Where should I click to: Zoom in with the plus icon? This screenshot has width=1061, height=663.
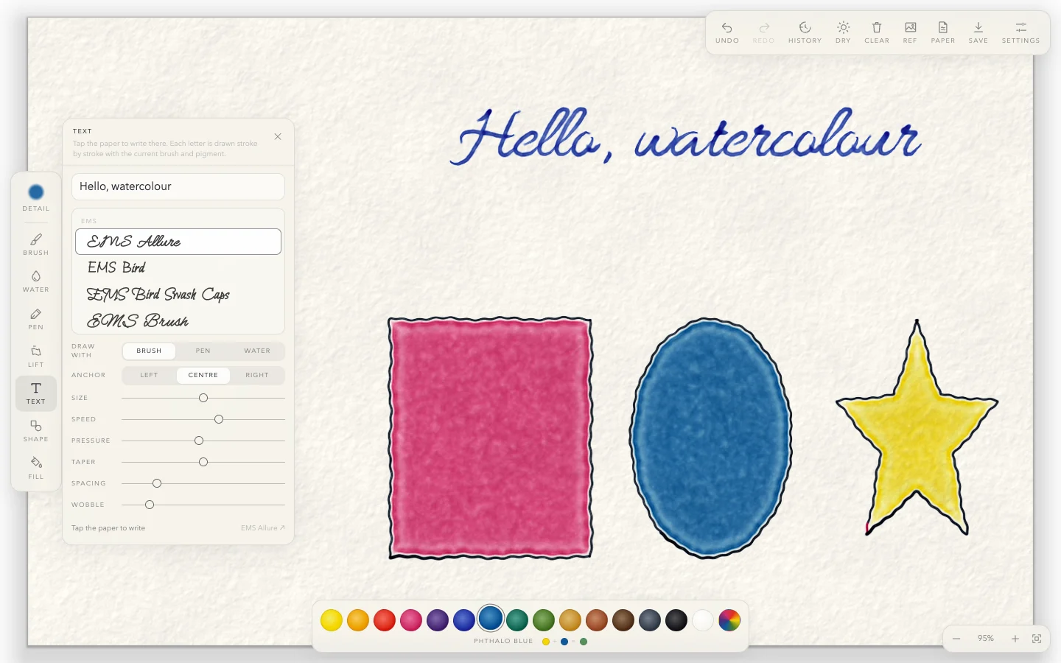point(1015,639)
